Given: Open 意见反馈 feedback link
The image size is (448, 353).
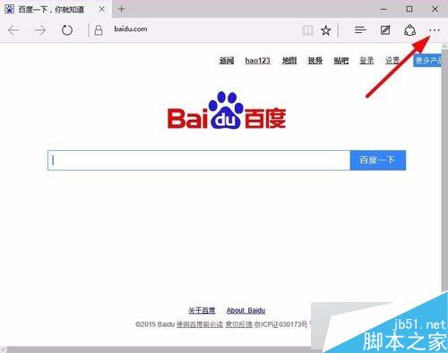Looking at the screenshot, I should tap(239, 324).
